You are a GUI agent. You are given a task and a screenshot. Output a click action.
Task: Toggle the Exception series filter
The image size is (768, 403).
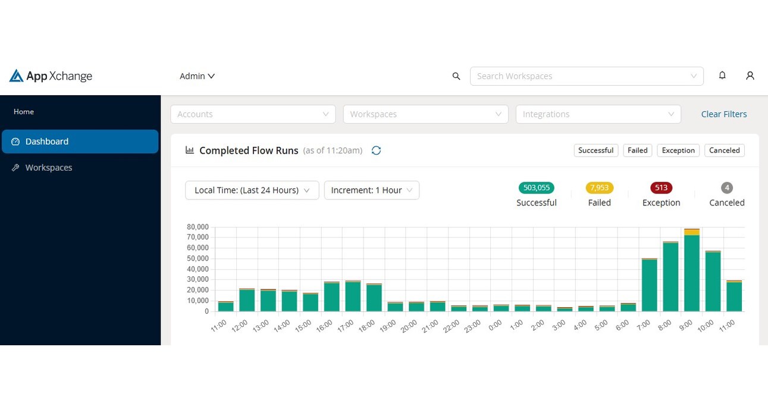pos(678,151)
